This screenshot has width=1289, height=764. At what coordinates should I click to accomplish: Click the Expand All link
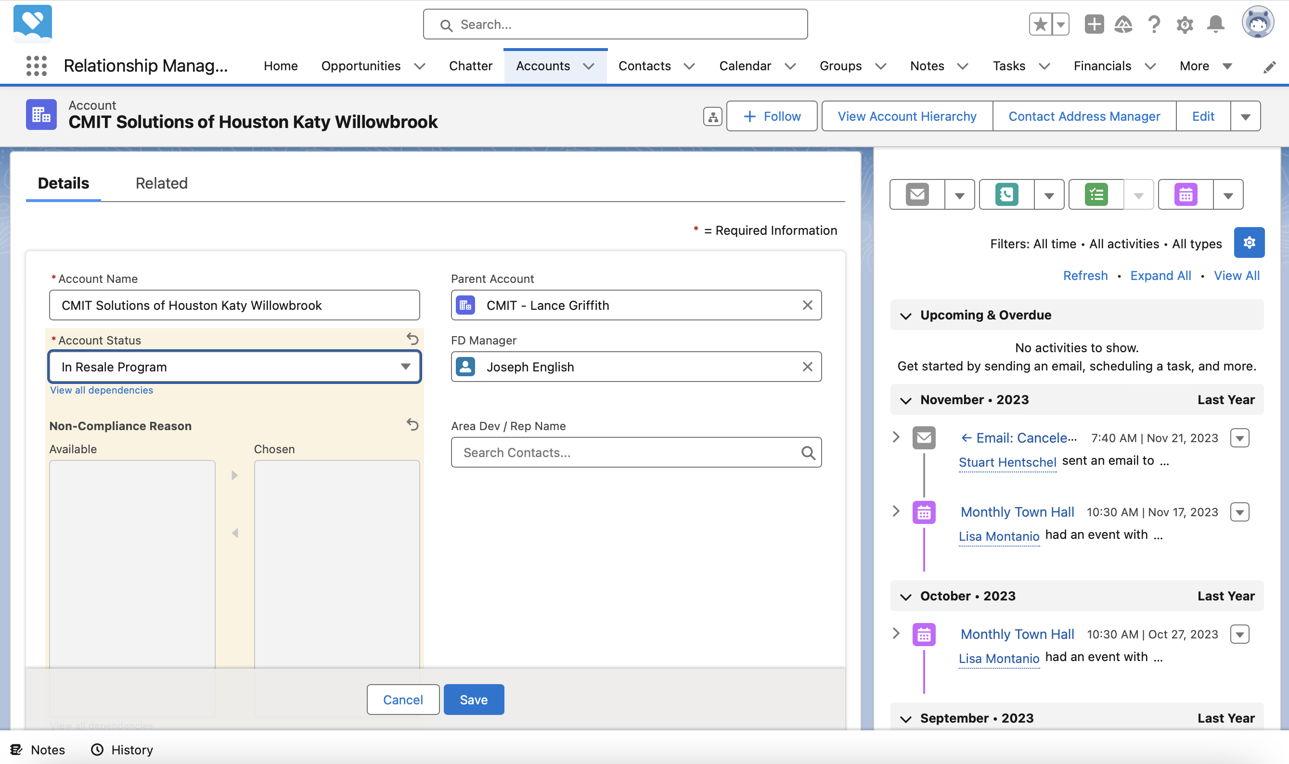1160,275
